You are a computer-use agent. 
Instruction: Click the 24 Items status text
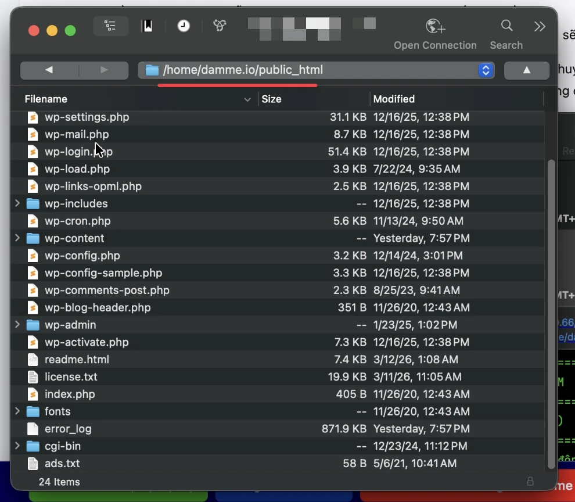(x=59, y=482)
